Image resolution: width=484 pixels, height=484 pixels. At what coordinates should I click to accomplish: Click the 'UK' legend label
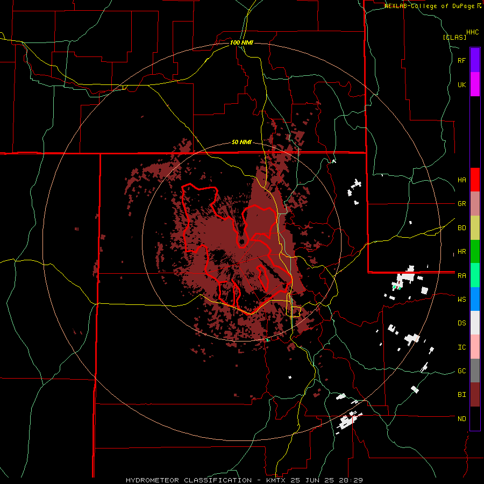[461, 84]
